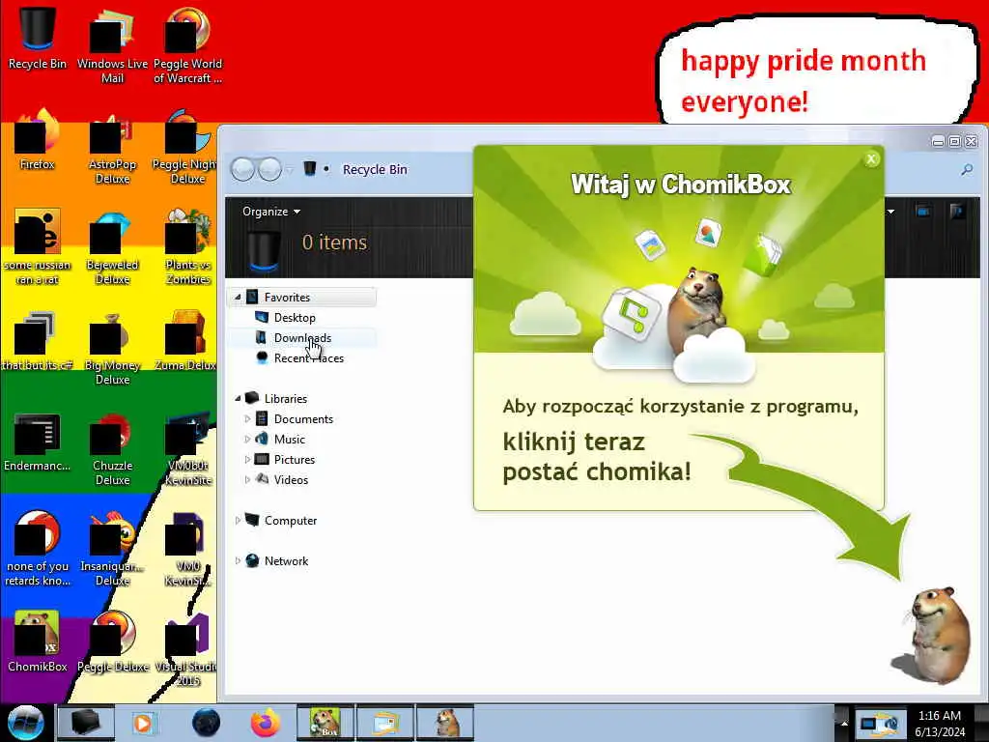Select Zuma Deluxe desktop icon
The image size is (989, 742).
coord(185,341)
